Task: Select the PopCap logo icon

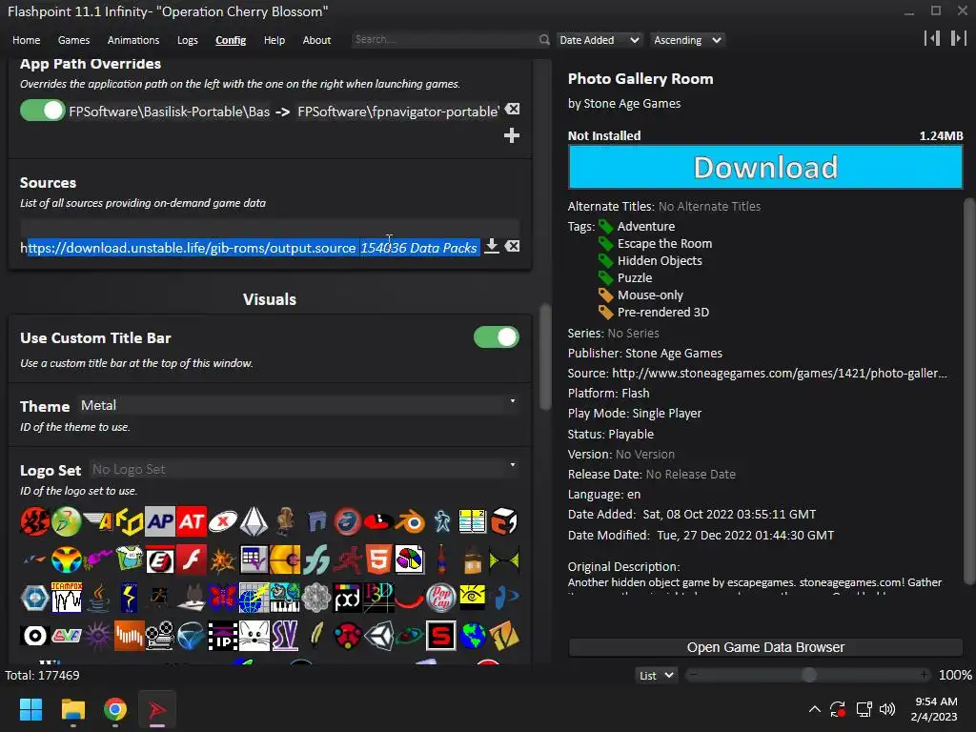Action: 441,598
